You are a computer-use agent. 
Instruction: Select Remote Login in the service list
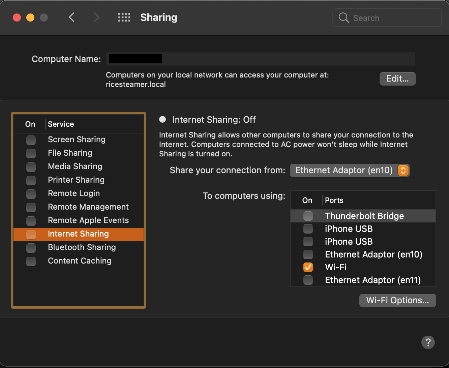tap(74, 193)
